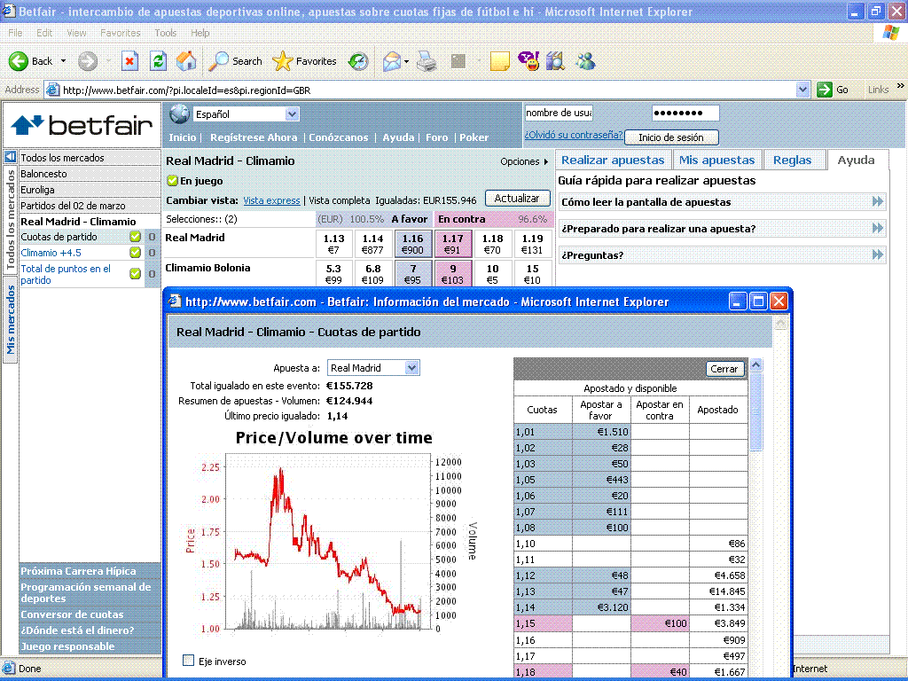908x681 pixels.
Task: Switch to the Realizar apuestas tab
Action: click(x=613, y=160)
